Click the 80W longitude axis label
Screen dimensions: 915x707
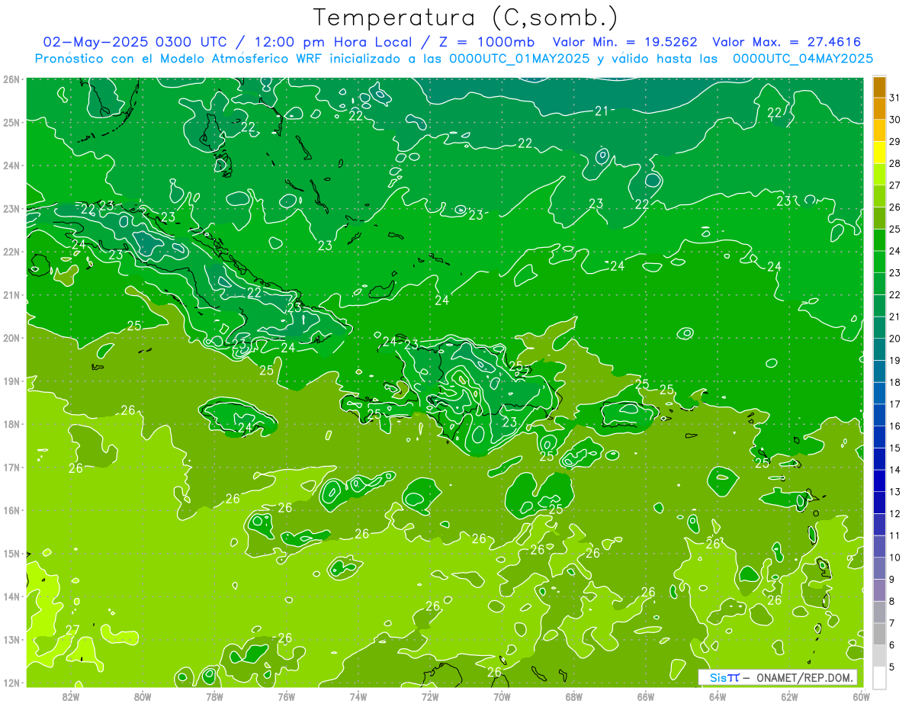click(143, 696)
